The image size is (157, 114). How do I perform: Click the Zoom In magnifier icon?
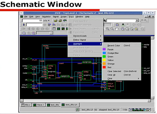[x=107, y=29]
